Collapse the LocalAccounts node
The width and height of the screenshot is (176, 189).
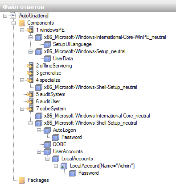47,159
